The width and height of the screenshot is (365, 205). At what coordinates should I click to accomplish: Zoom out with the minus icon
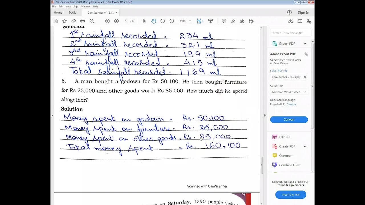(x=163, y=21)
